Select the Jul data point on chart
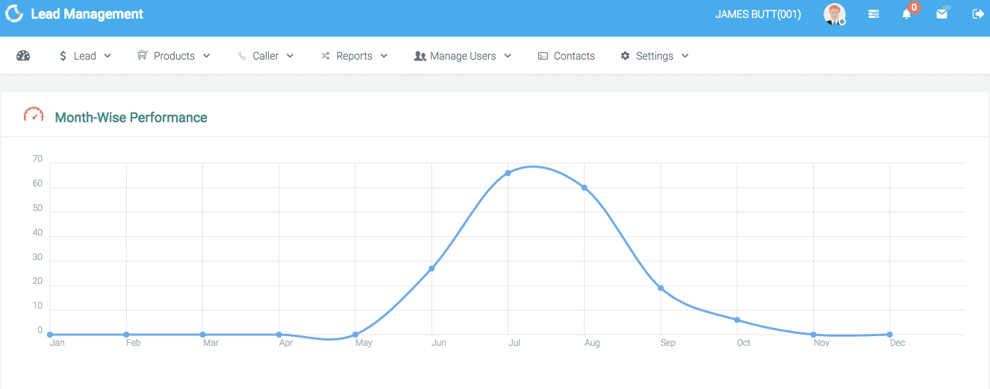 (508, 173)
